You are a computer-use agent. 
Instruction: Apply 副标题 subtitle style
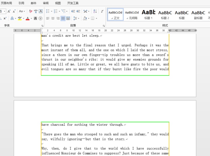(x=198, y=15)
